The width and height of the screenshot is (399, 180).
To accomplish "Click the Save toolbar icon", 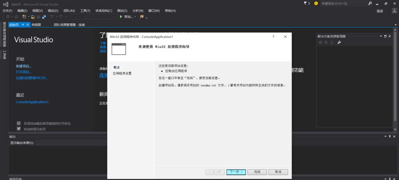I will pyautogui.click(x=38, y=17).
